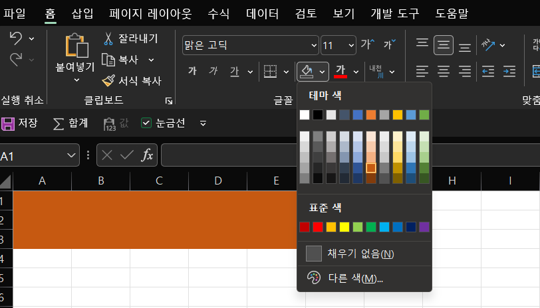Toggle italic formatting 가

point(213,71)
